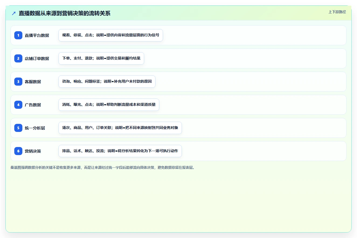Click step number badge 6
Viewport: 357px width, 238px height.
(x=18, y=151)
